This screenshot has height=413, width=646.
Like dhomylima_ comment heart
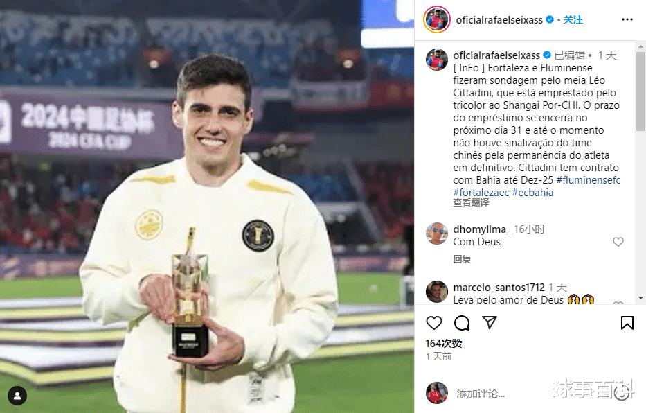tap(618, 242)
